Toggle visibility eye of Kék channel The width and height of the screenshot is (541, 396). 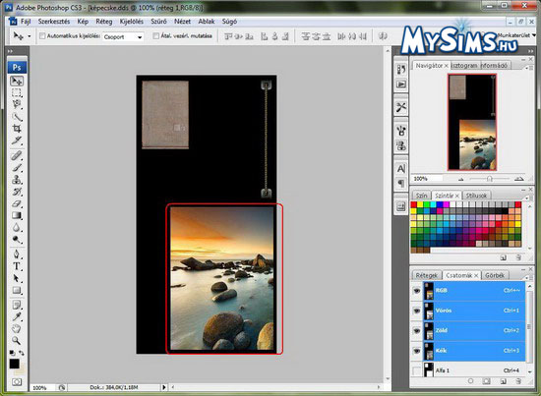point(417,351)
